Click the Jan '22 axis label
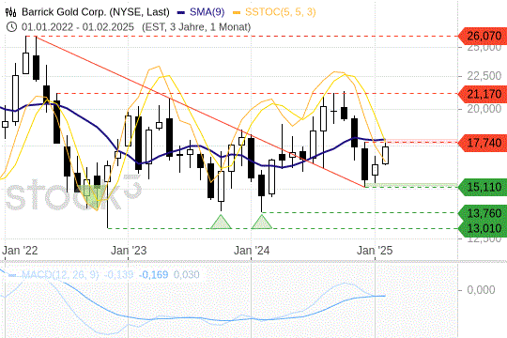 (20, 251)
